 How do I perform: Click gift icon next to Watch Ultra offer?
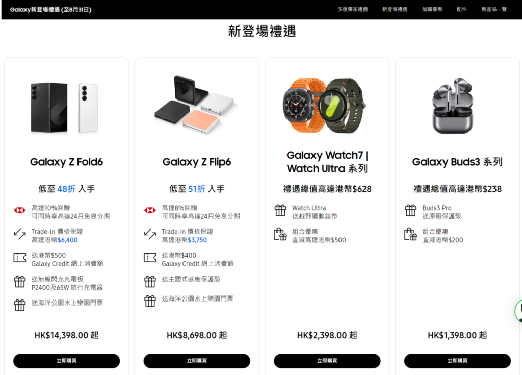(x=280, y=210)
